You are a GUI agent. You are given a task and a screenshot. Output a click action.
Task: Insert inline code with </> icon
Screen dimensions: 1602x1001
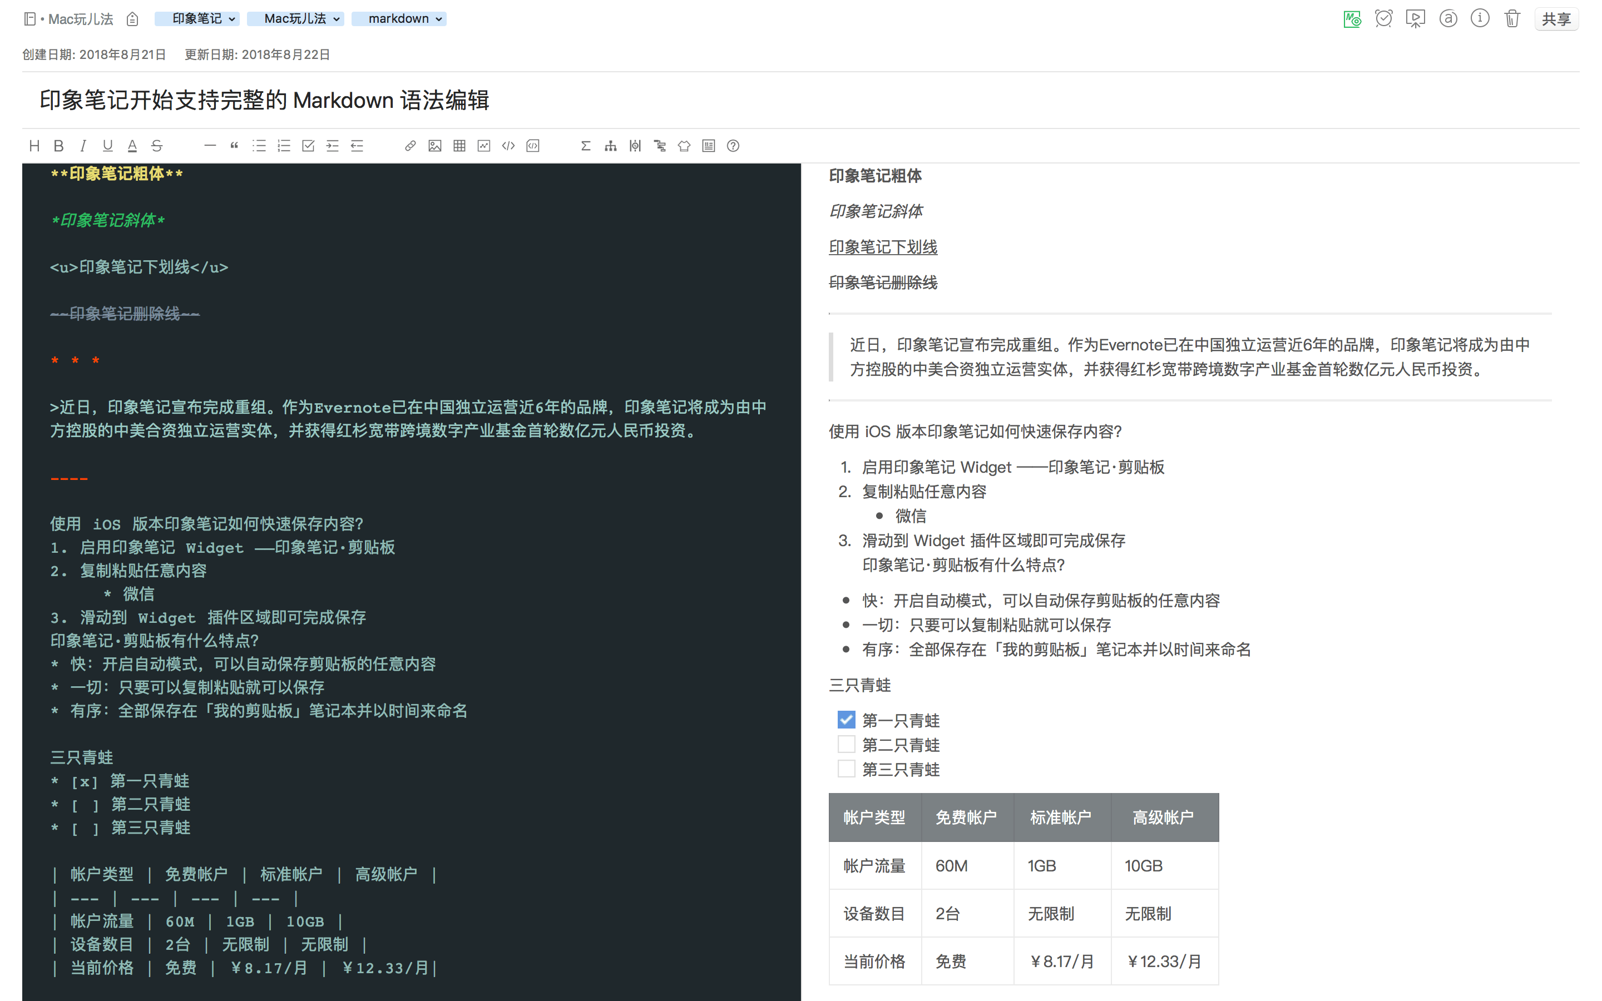pyautogui.click(x=508, y=146)
